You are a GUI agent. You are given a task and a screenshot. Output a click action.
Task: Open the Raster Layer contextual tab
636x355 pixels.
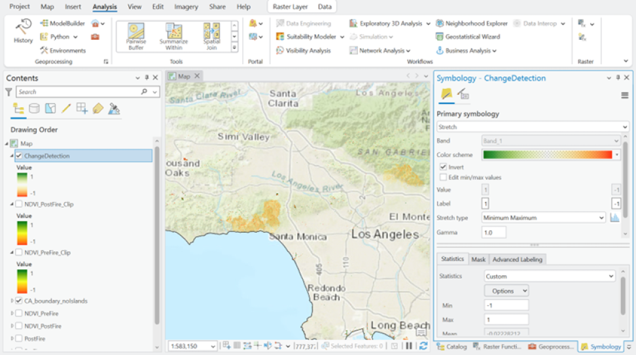tap(290, 7)
